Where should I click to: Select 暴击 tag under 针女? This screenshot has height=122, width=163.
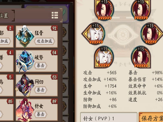(x=41, y=114)
